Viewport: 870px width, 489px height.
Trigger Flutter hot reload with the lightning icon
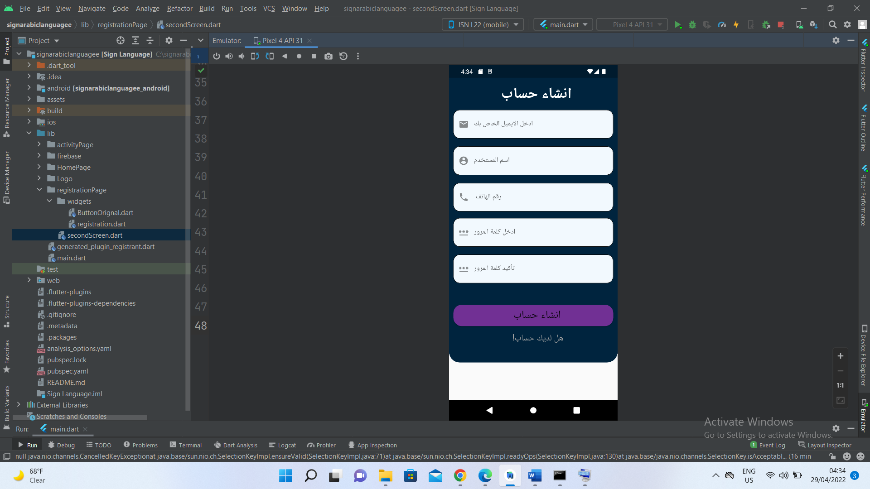(x=736, y=24)
